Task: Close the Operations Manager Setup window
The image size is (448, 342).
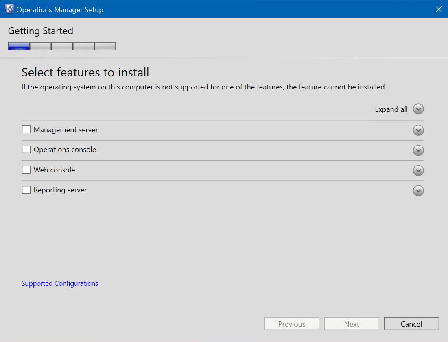Action: pyautogui.click(x=439, y=9)
